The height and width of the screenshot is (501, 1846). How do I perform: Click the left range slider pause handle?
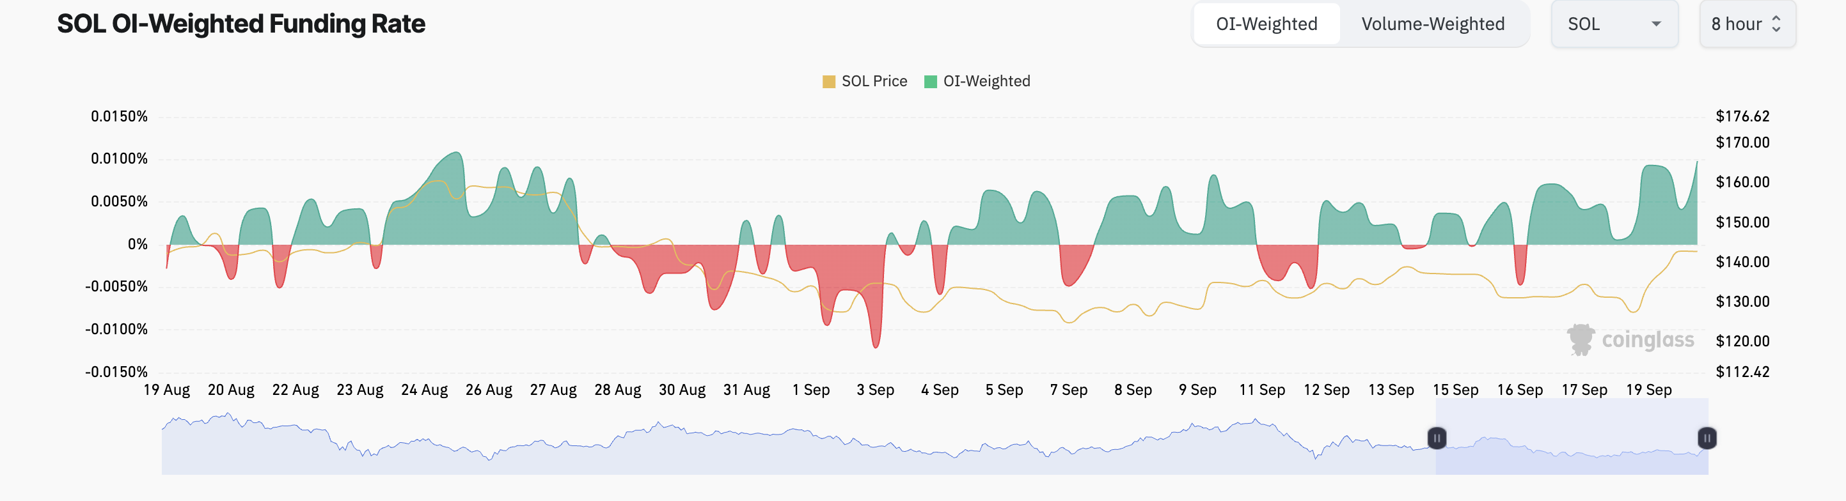(1436, 438)
